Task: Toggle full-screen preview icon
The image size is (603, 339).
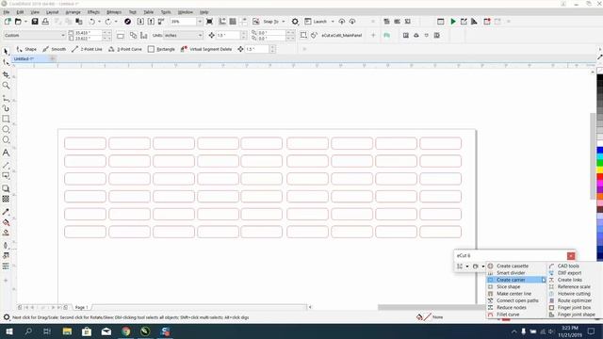Action: (x=209, y=22)
